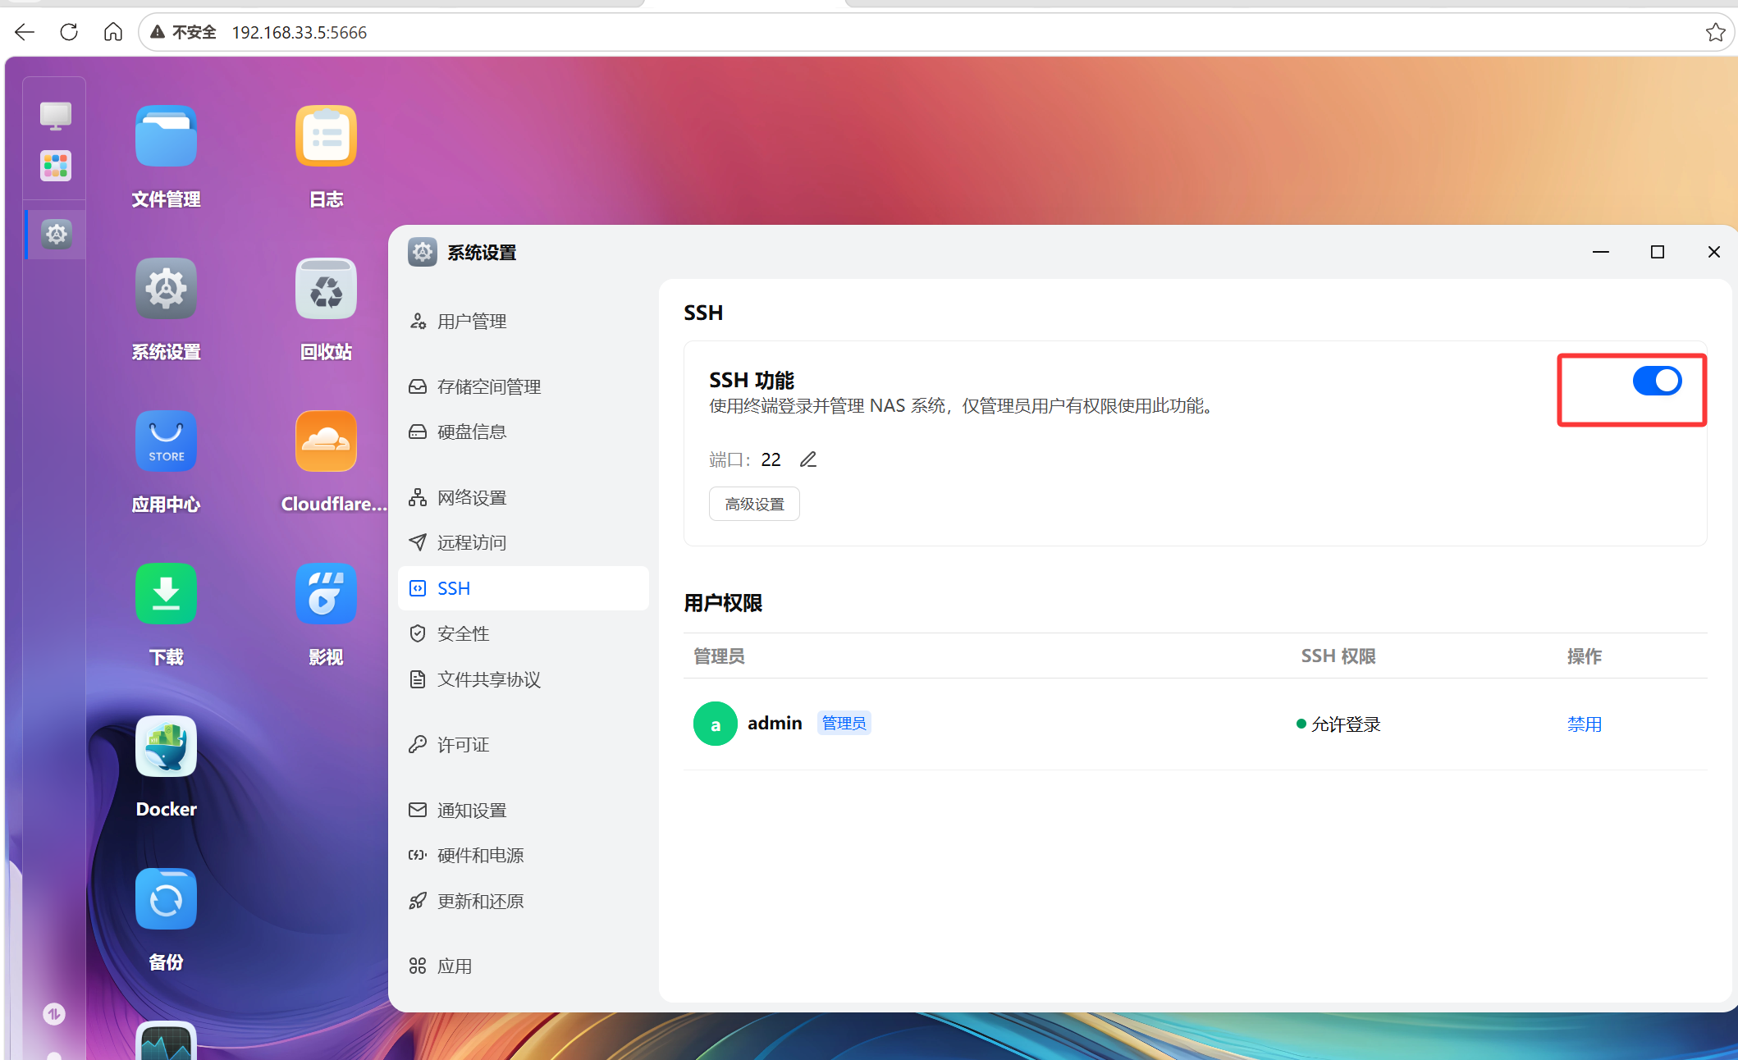Launch the App Center STORE icon

click(x=166, y=441)
